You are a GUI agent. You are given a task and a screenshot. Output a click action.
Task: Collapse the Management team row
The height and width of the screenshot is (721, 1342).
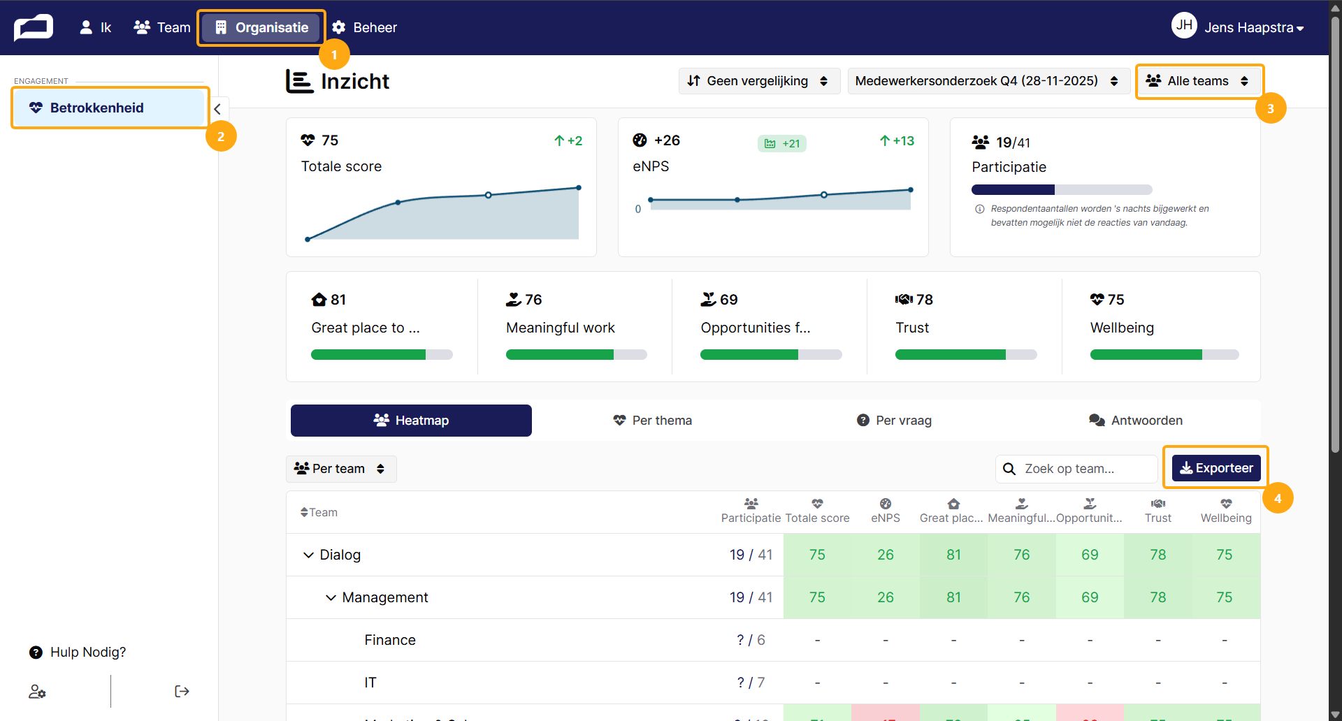pyautogui.click(x=331, y=597)
